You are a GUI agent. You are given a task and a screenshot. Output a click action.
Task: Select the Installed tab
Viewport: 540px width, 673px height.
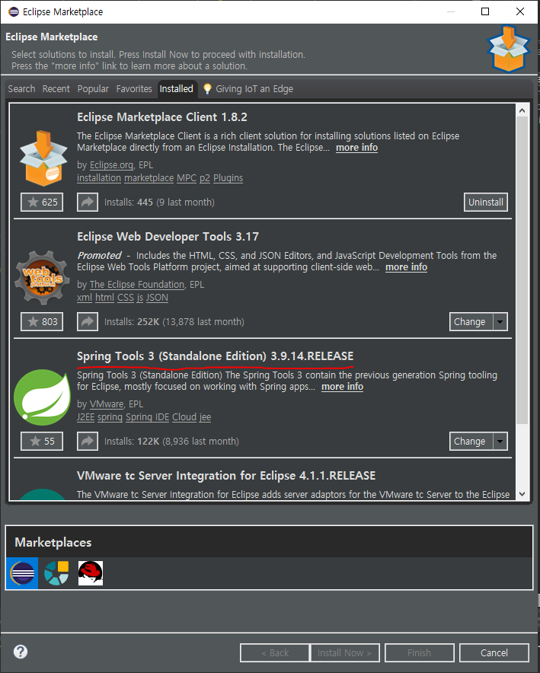177,89
